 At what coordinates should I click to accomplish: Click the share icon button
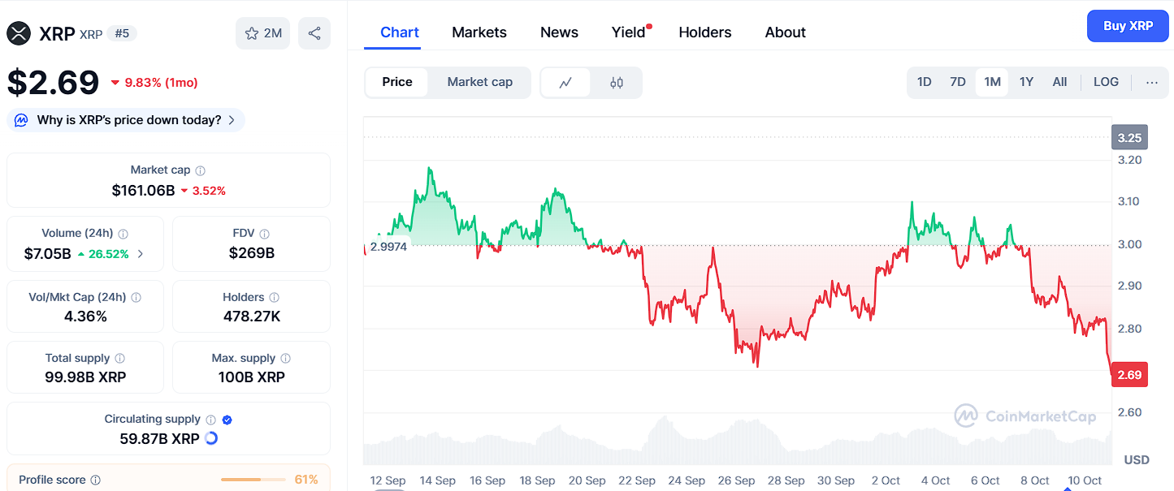pyautogui.click(x=314, y=33)
